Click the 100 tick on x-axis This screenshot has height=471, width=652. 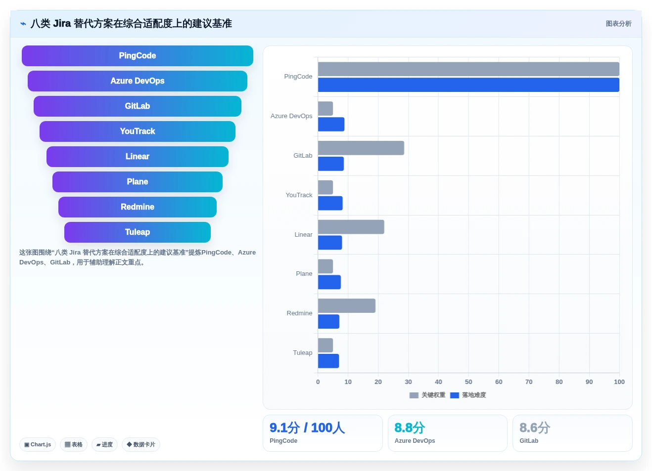coord(619,382)
